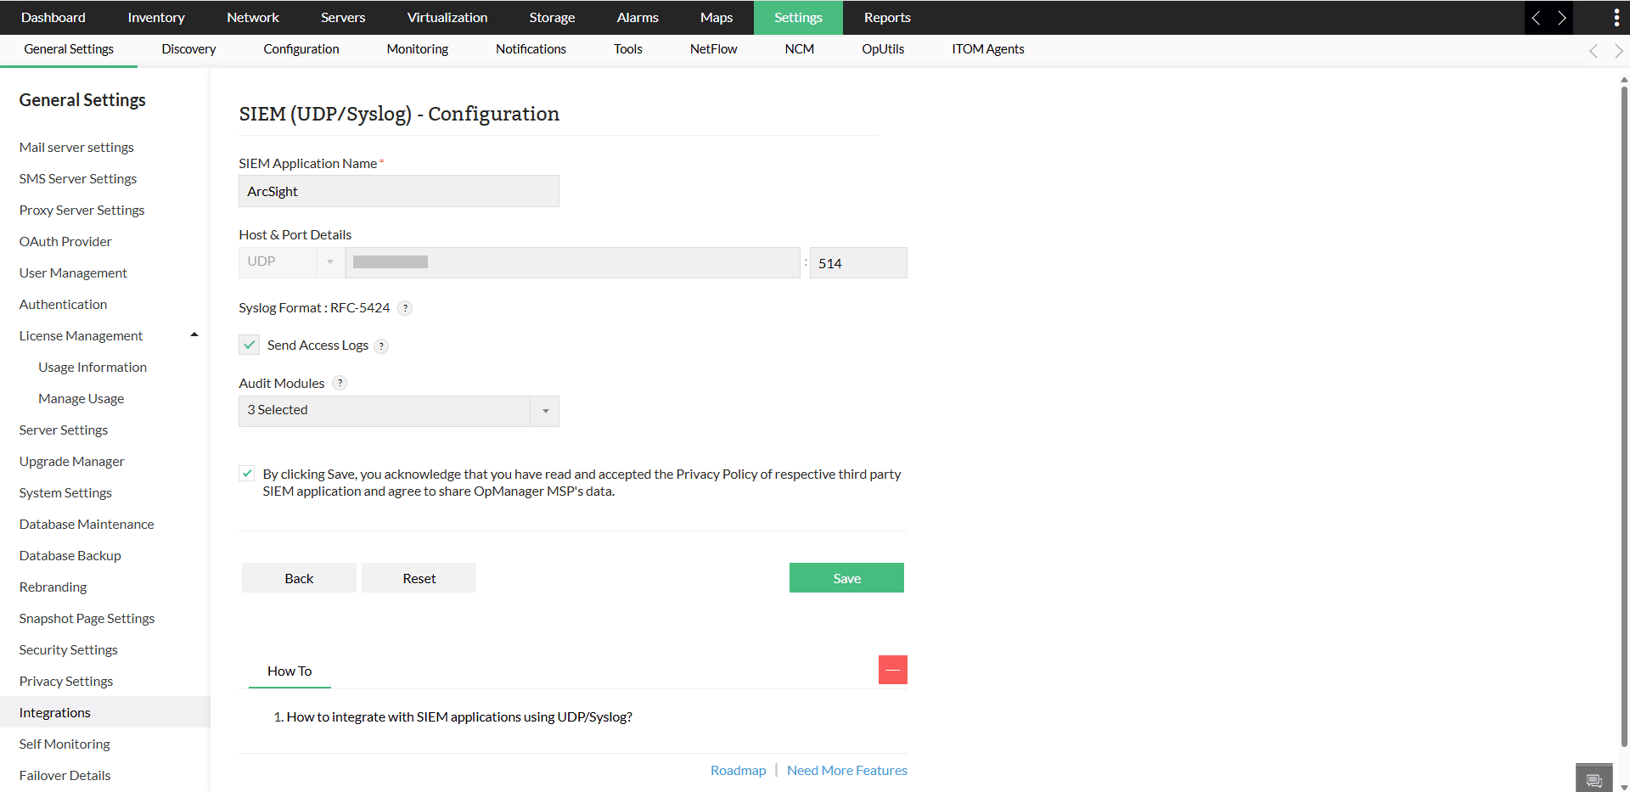The image size is (1630, 792).
Task: Open the live chat support icon
Action: pos(1593,777)
